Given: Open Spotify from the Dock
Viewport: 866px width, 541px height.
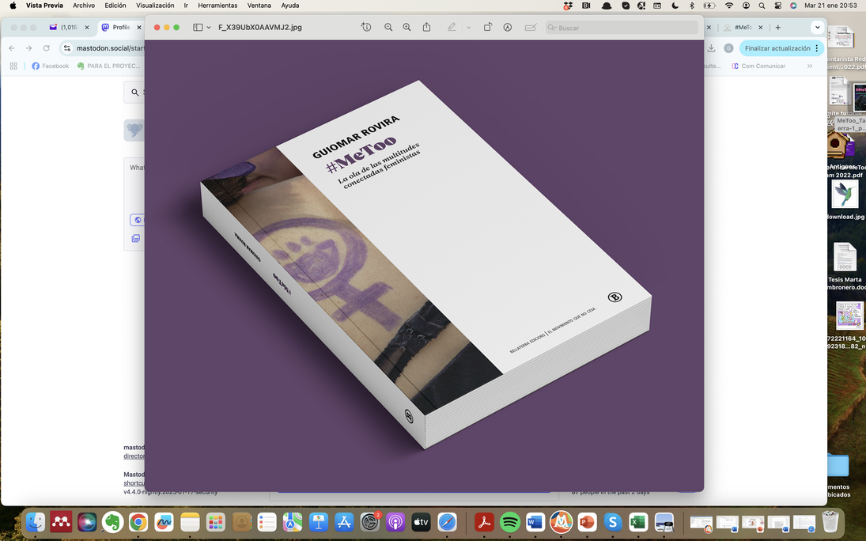Looking at the screenshot, I should pyautogui.click(x=510, y=522).
